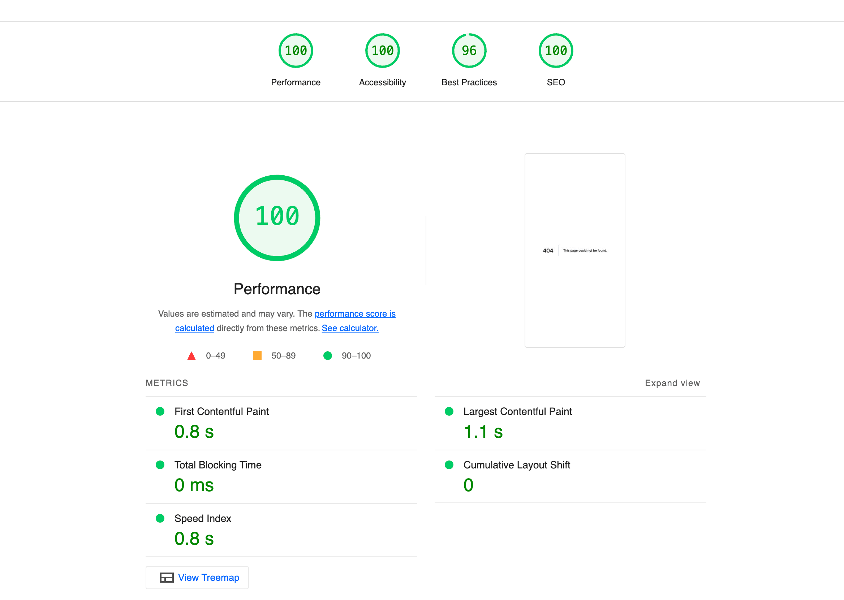Click the green dot beside Total Blocking Time

click(x=160, y=465)
